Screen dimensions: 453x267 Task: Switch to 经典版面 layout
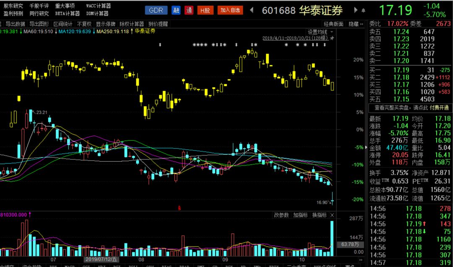(x=334, y=24)
